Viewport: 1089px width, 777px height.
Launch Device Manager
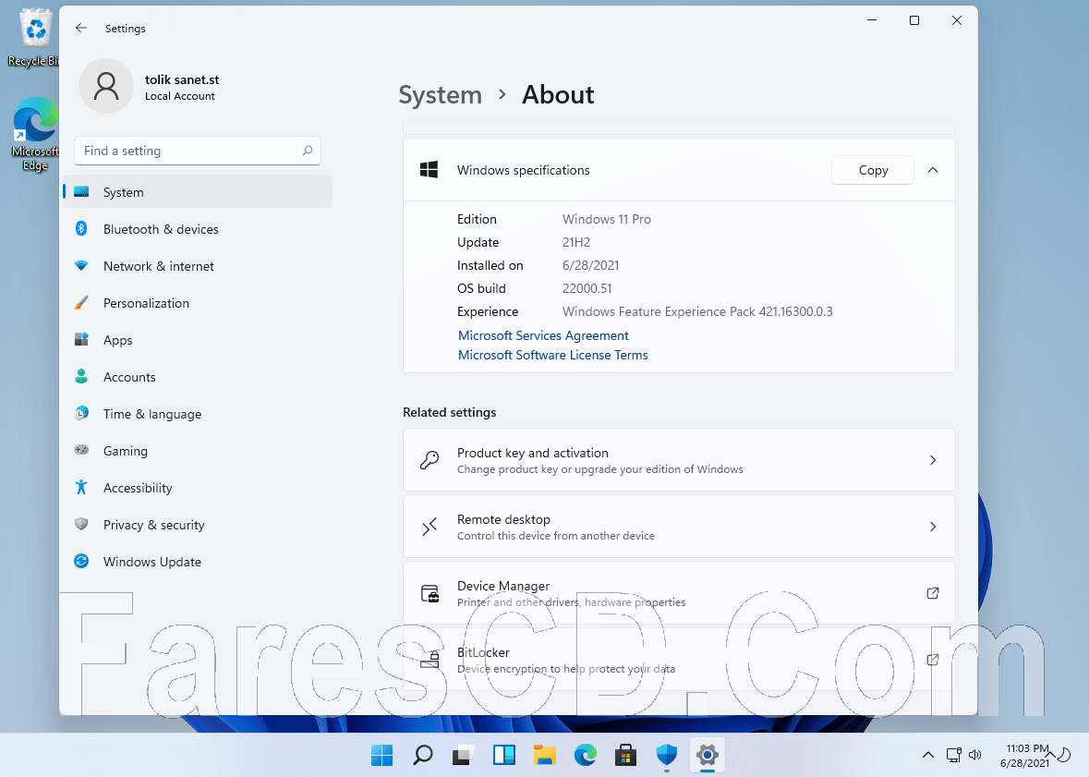(x=679, y=593)
